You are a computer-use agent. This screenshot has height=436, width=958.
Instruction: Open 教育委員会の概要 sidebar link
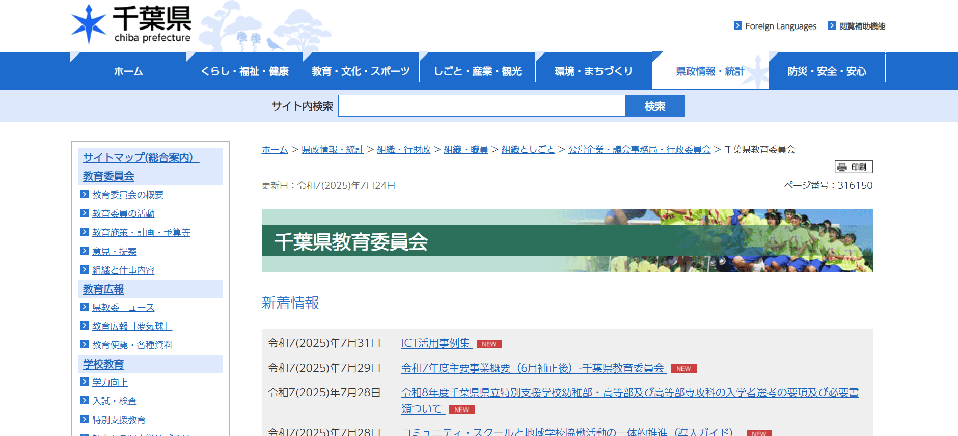(128, 195)
